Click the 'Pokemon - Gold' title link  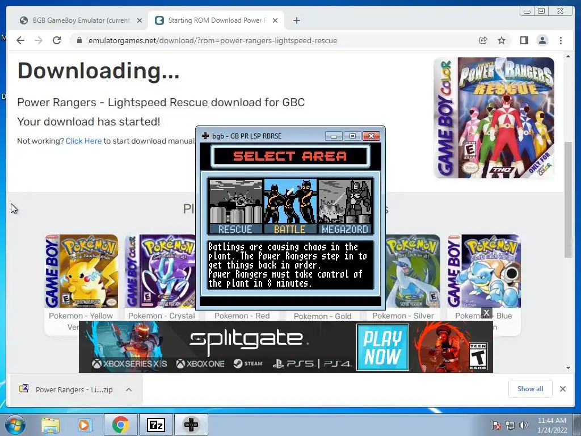322,316
